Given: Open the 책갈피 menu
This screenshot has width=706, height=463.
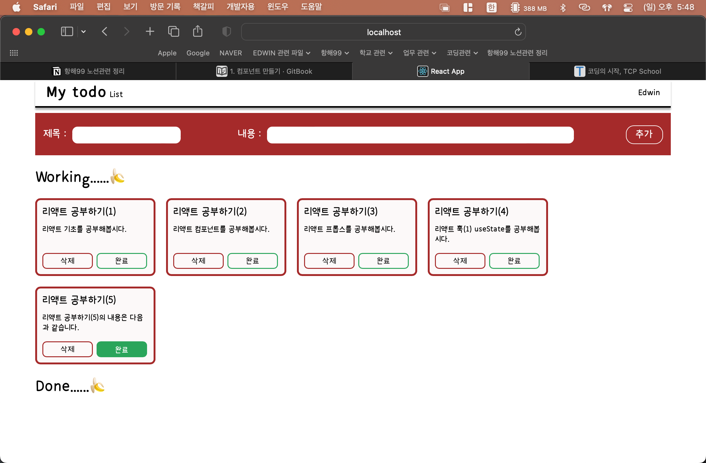Looking at the screenshot, I should pos(203,7).
